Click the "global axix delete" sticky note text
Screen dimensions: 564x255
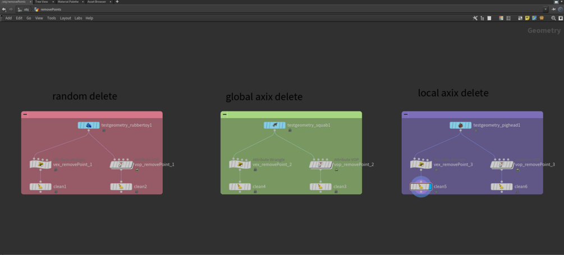tap(264, 97)
